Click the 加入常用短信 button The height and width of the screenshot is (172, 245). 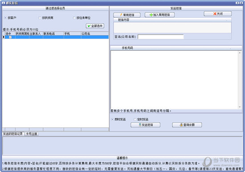[159, 15]
